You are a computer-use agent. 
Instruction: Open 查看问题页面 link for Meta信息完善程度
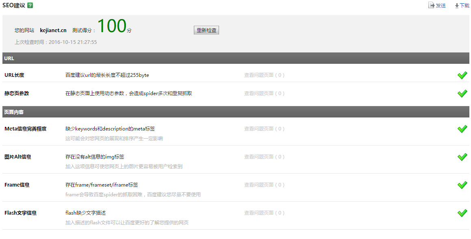click(x=264, y=129)
